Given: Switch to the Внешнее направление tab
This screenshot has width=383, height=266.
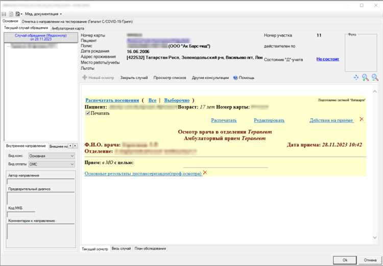Looking at the screenshot, I should [x=58, y=146].
